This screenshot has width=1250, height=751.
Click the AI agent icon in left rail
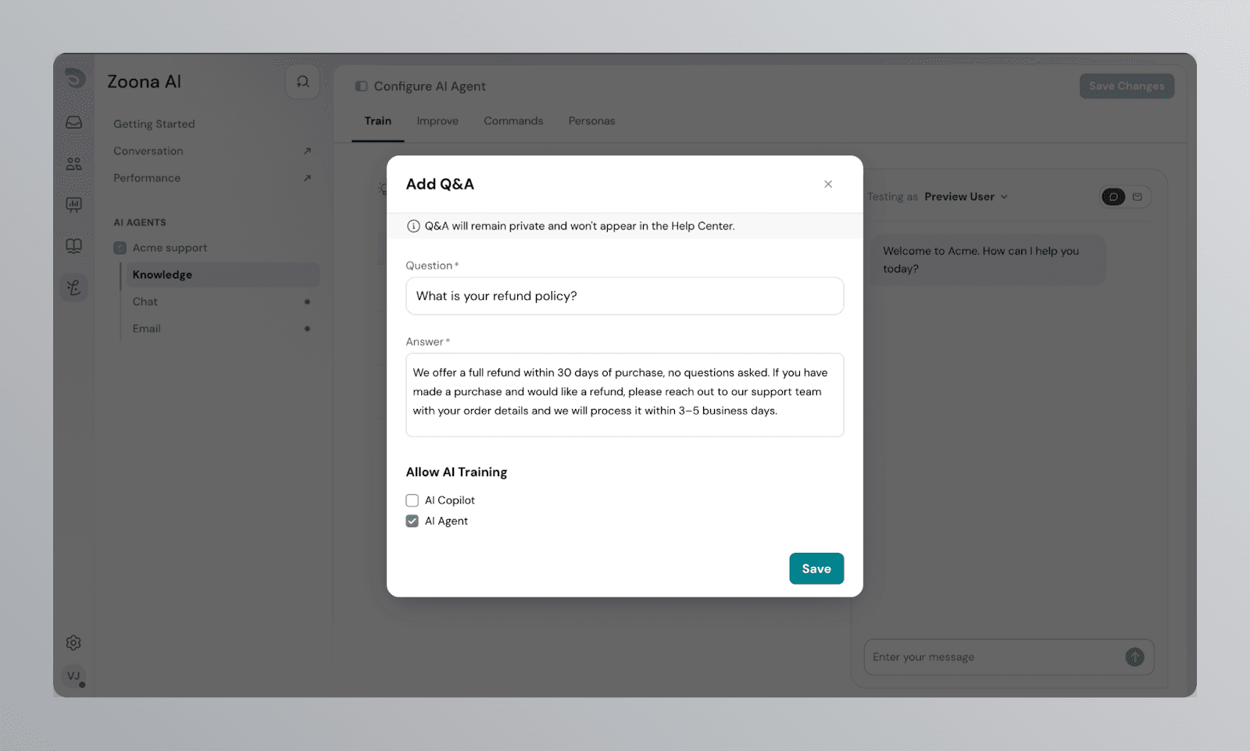pos(74,288)
